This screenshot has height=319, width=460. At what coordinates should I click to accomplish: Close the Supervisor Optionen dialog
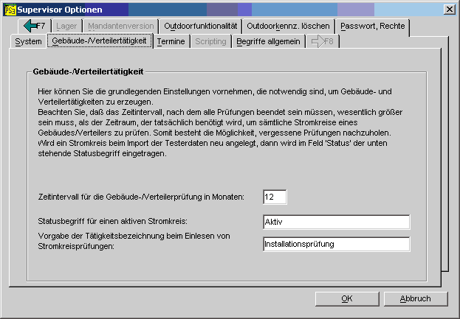coord(450,10)
